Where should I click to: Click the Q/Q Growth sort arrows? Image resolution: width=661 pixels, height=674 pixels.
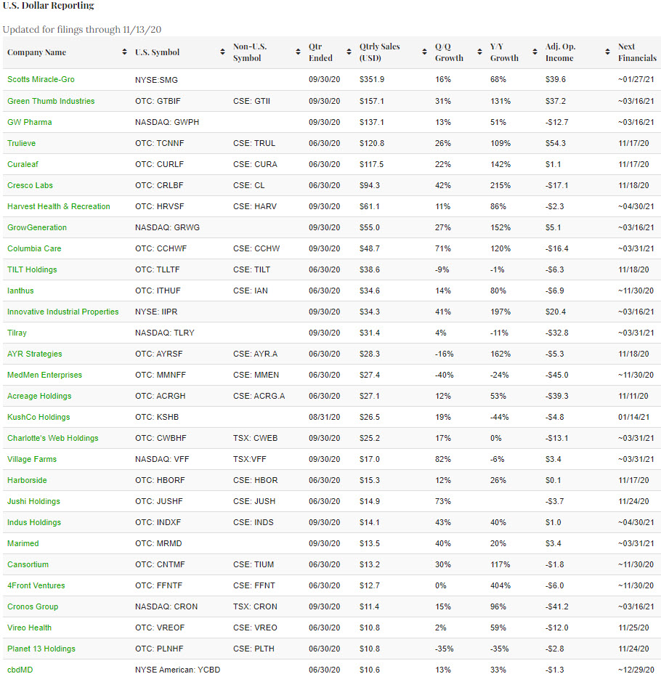click(479, 52)
